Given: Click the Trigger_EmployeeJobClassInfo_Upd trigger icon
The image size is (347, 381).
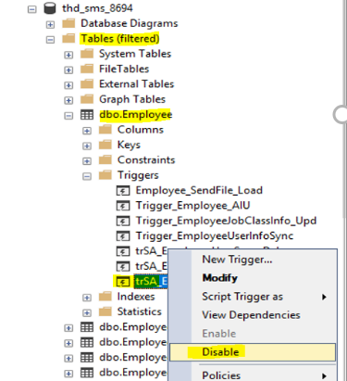Looking at the screenshot, I should 123,221.
